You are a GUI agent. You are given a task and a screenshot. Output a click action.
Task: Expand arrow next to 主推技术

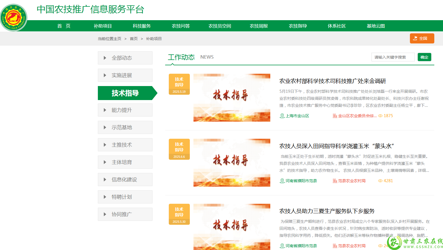[x=105, y=145]
